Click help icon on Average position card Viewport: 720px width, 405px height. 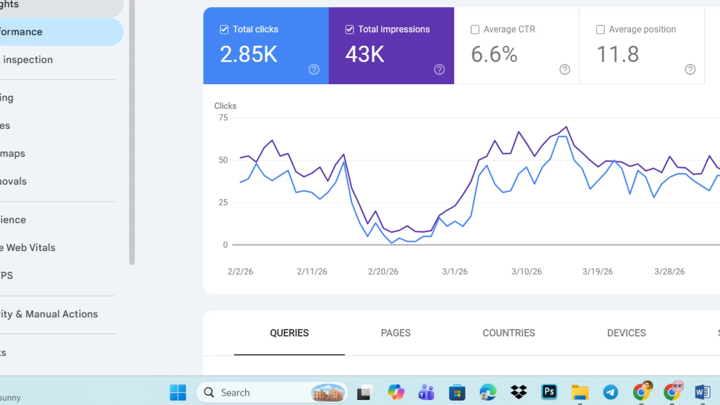tap(690, 69)
